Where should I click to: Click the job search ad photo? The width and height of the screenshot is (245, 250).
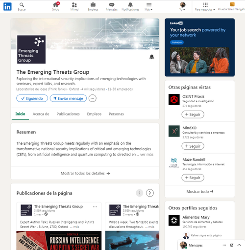(x=199, y=60)
